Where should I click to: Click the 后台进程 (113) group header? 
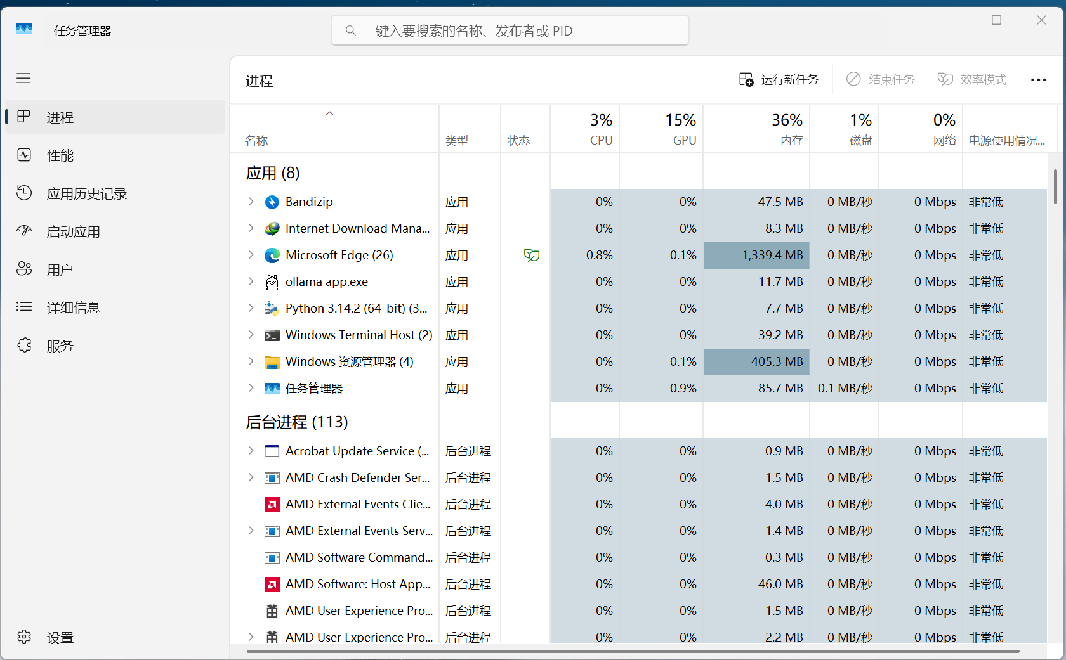297,422
